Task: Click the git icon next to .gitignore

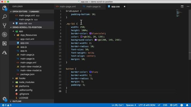Action: point(16,94)
